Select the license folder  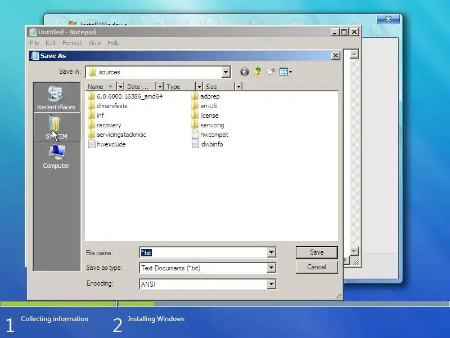[205, 115]
